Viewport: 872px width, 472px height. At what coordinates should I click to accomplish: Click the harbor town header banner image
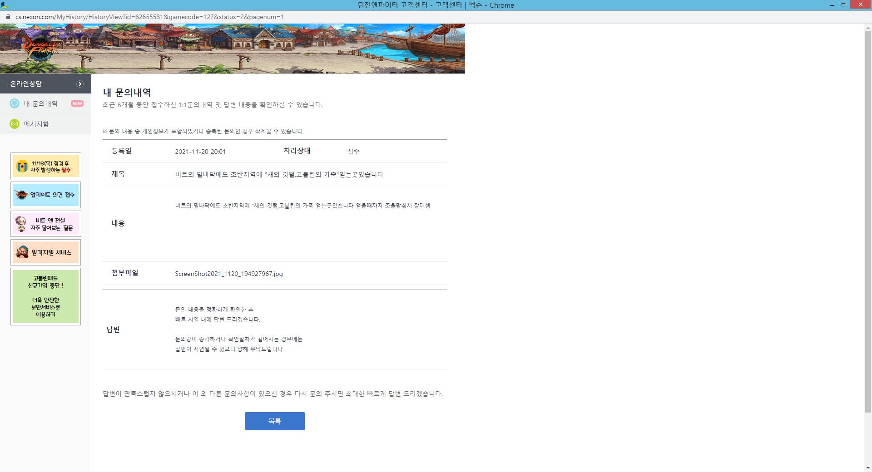(x=272, y=49)
